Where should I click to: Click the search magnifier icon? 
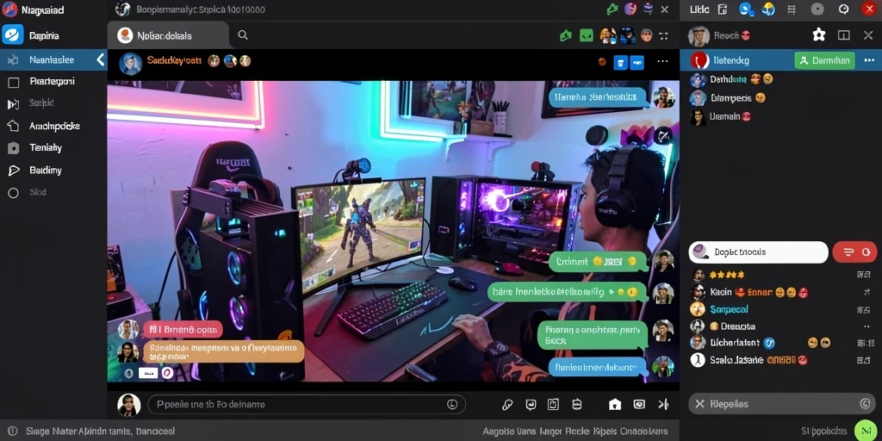pyautogui.click(x=242, y=35)
